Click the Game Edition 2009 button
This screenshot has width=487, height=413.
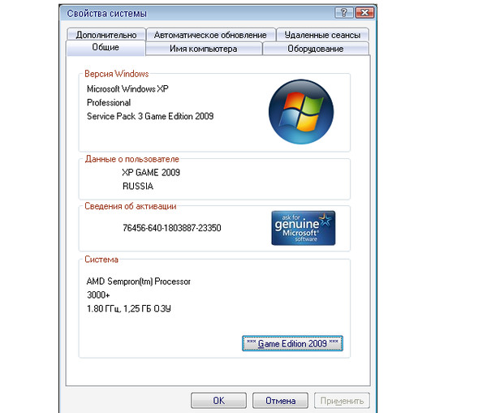(x=292, y=343)
